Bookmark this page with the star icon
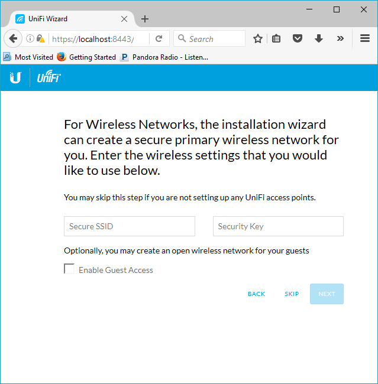Screen dimensions: 378x384 (258, 39)
